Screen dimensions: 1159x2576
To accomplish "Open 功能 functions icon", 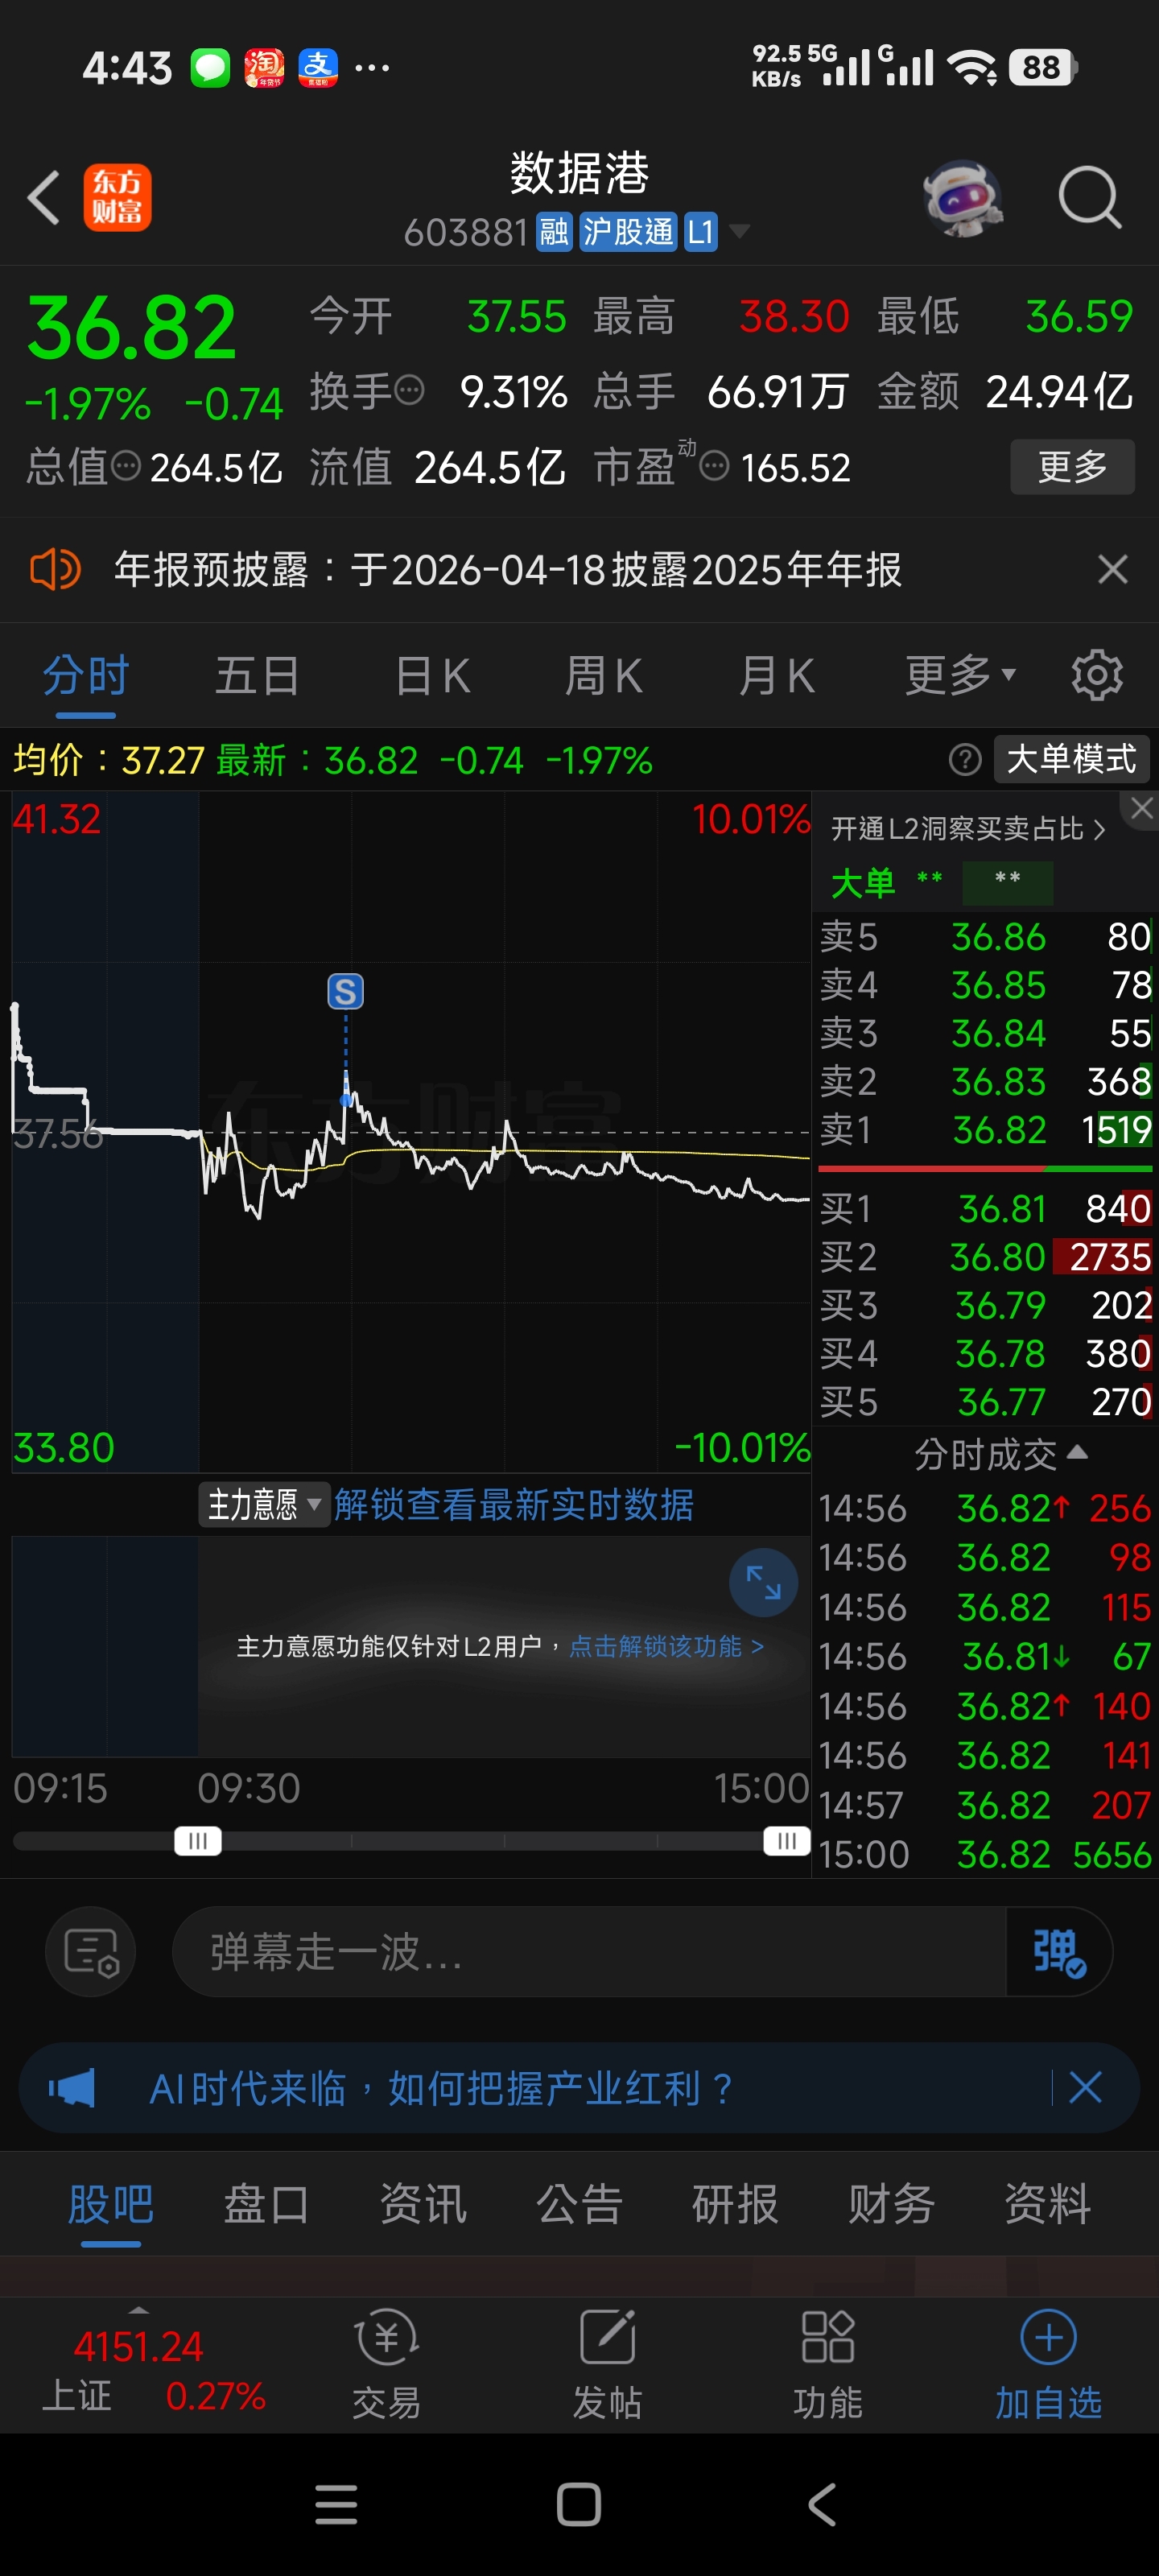I will pyautogui.click(x=828, y=2364).
